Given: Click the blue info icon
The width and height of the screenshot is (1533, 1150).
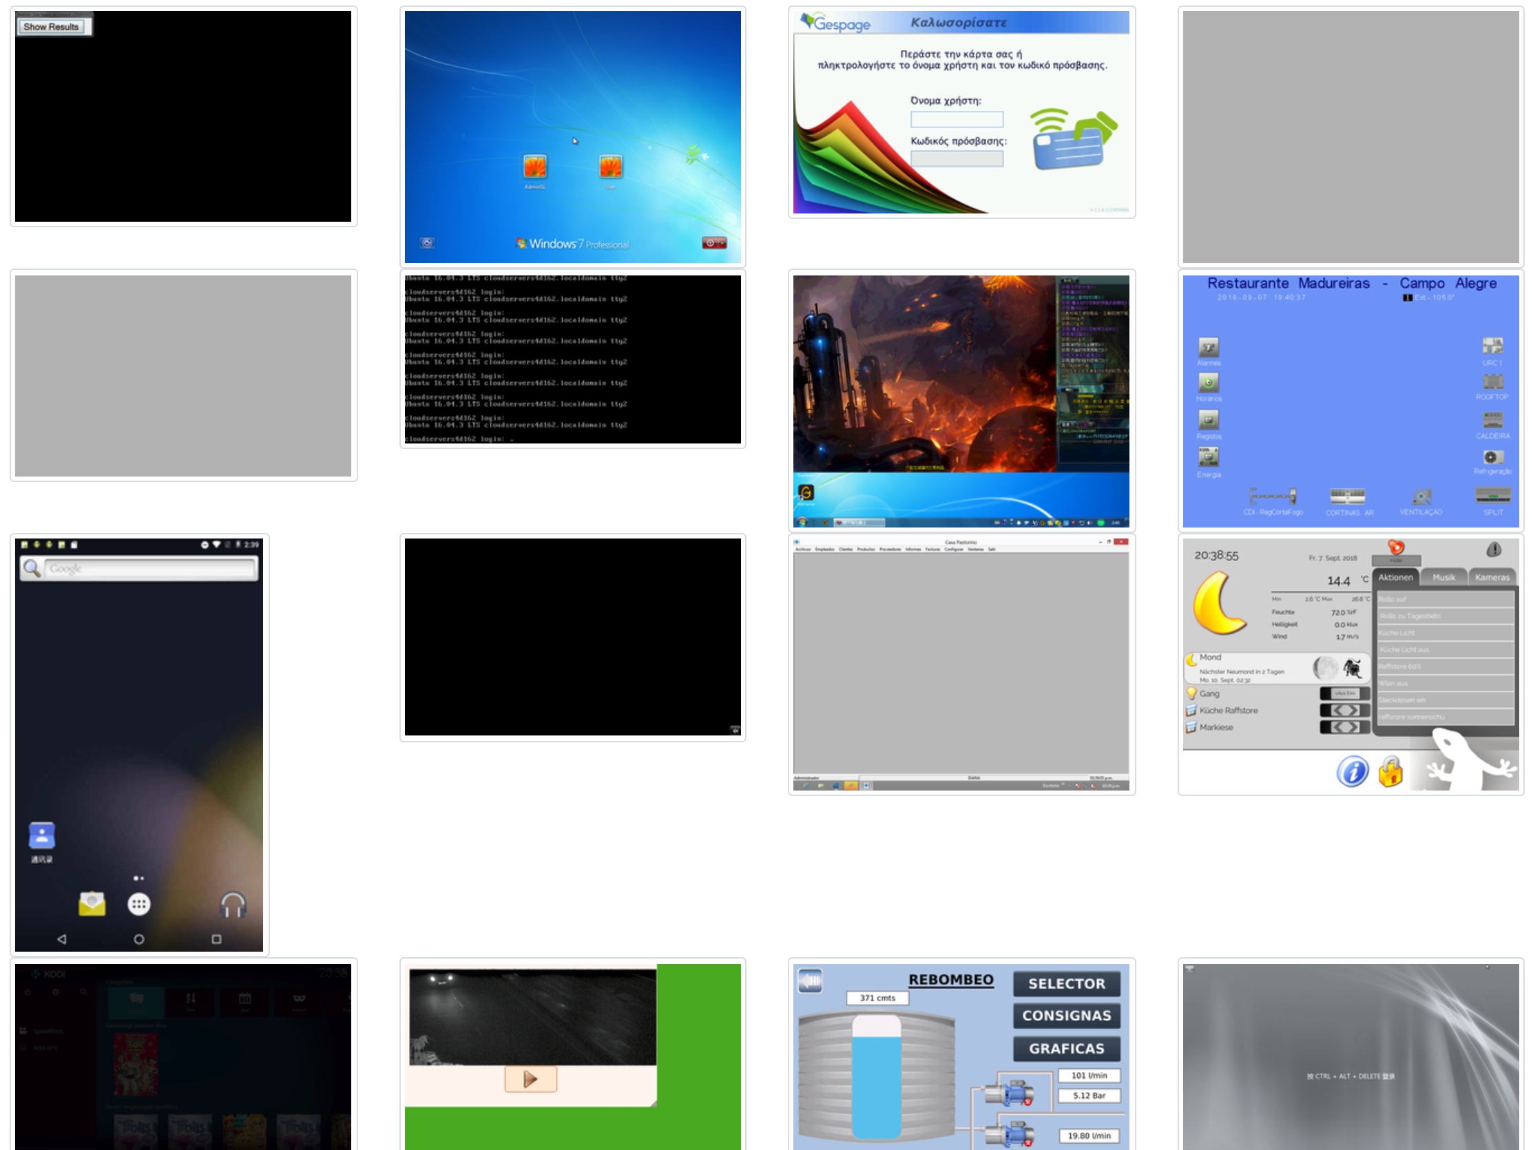Looking at the screenshot, I should [1352, 771].
